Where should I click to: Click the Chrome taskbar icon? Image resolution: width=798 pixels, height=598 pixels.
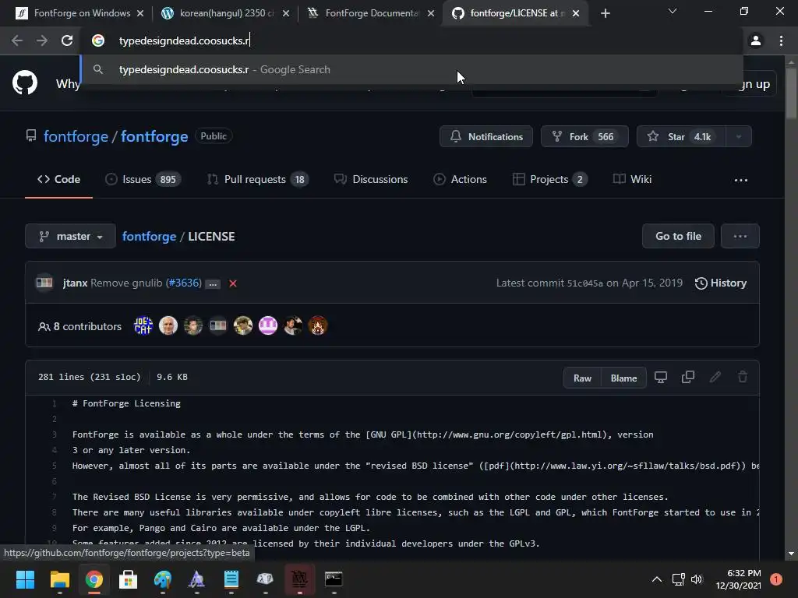tap(94, 579)
